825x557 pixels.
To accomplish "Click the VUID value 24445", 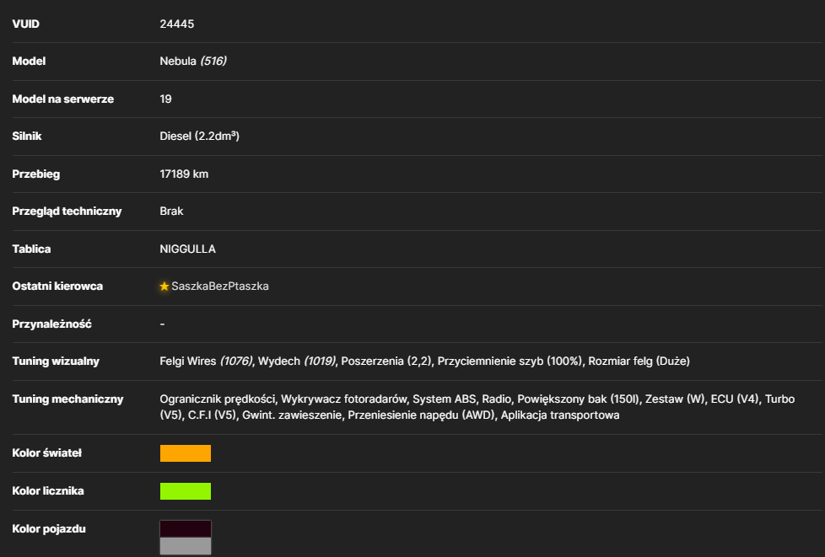I will click(177, 24).
